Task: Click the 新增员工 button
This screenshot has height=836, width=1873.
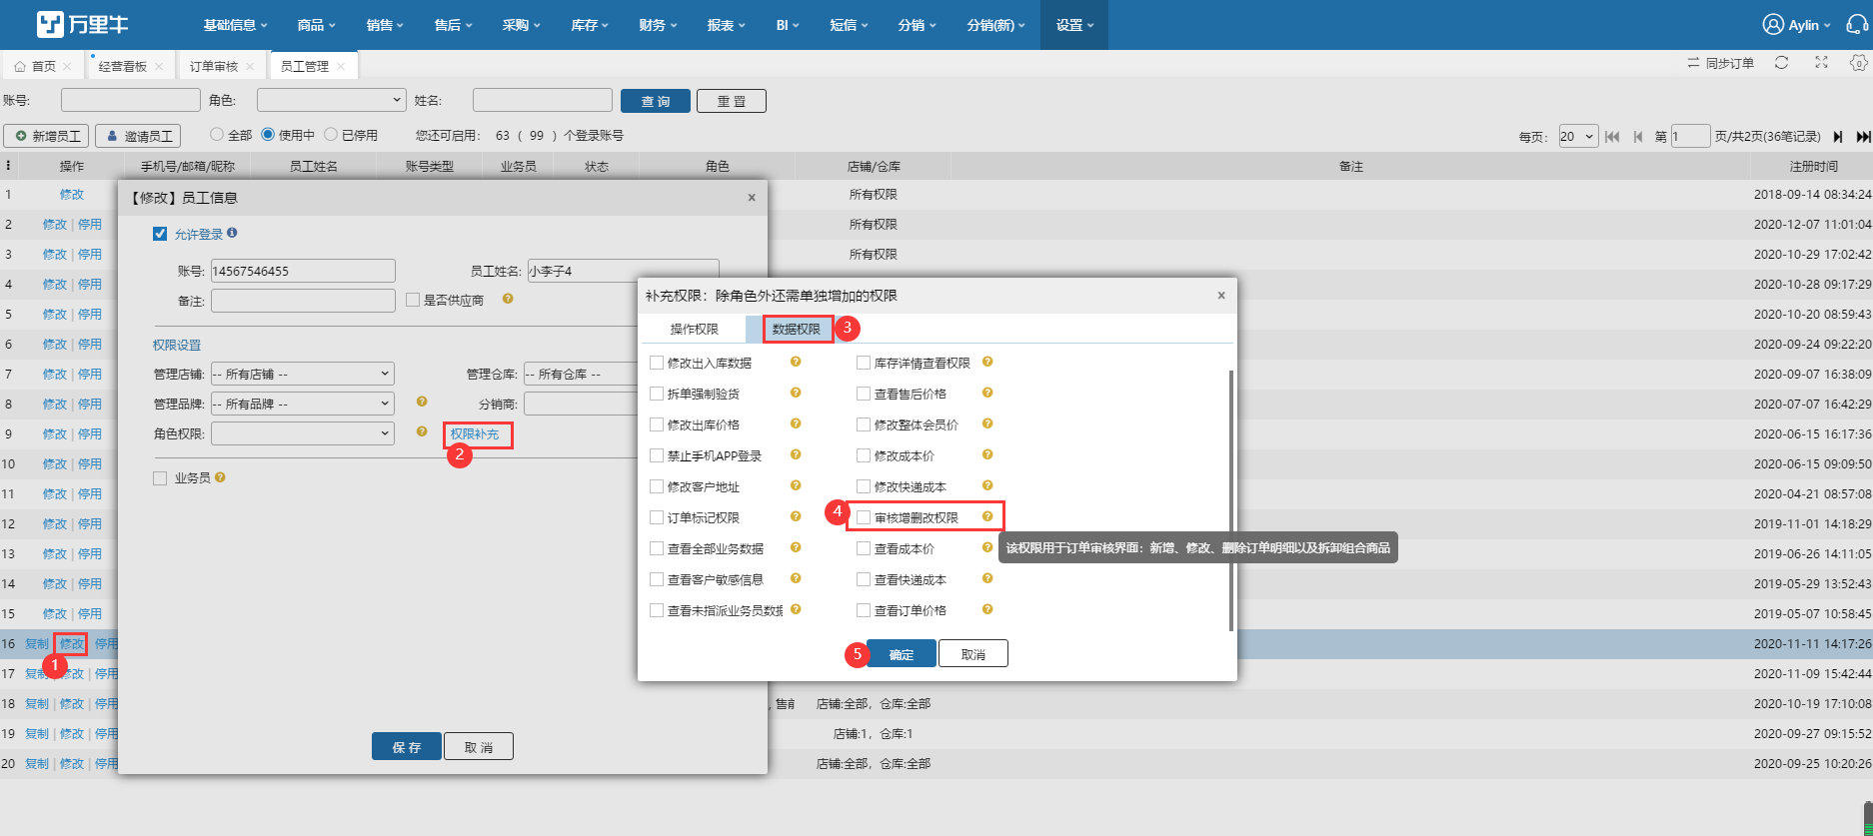Action: 47,136
